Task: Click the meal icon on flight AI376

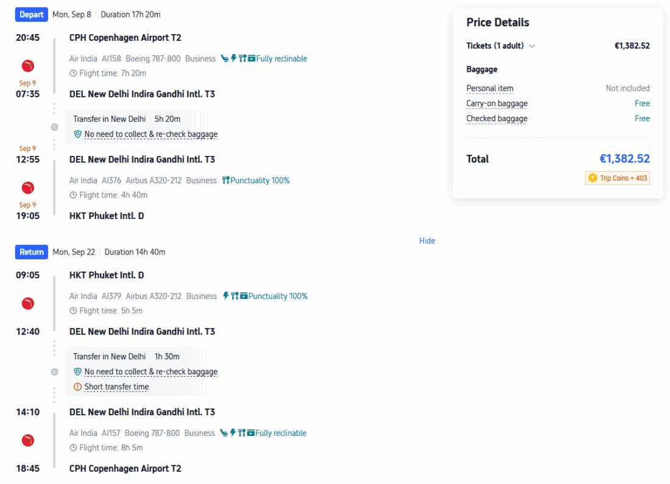Action: (225, 181)
